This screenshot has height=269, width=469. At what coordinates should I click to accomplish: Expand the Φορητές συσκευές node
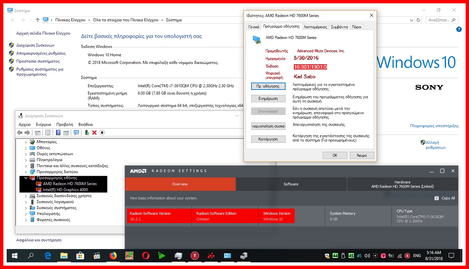[x=26, y=220]
